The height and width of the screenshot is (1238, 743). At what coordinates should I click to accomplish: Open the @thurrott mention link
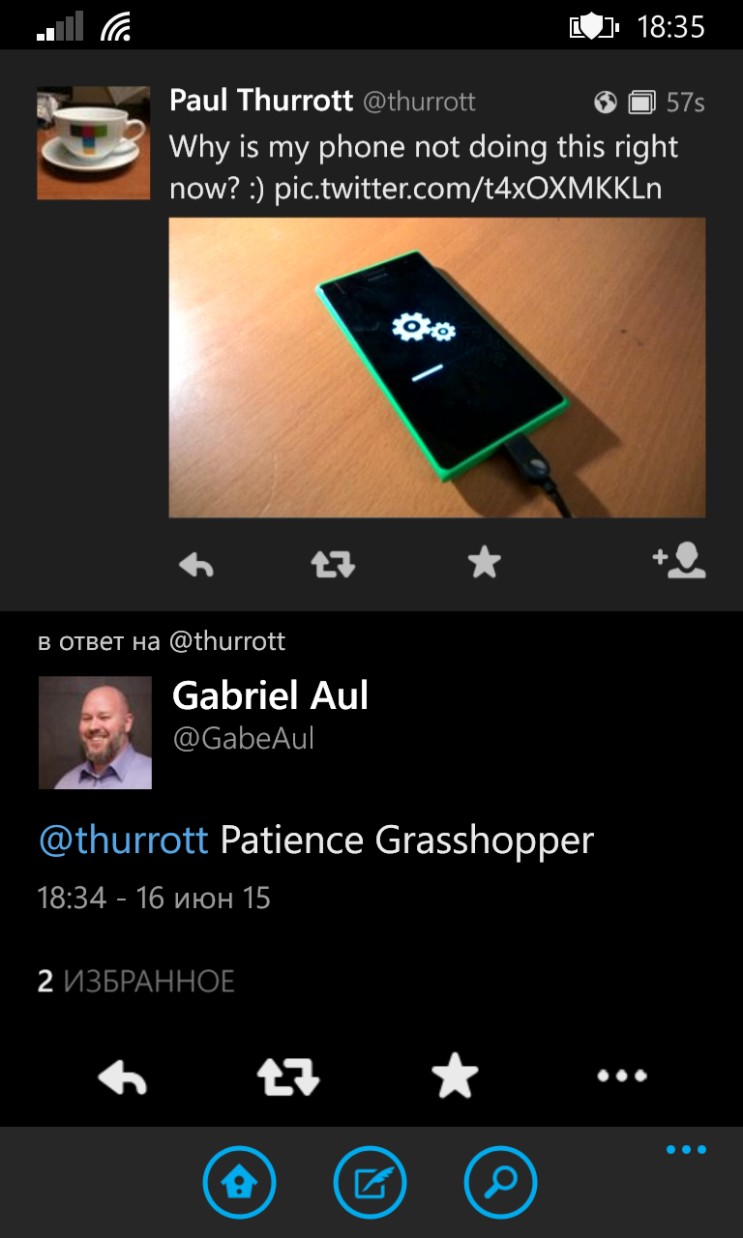coord(123,840)
